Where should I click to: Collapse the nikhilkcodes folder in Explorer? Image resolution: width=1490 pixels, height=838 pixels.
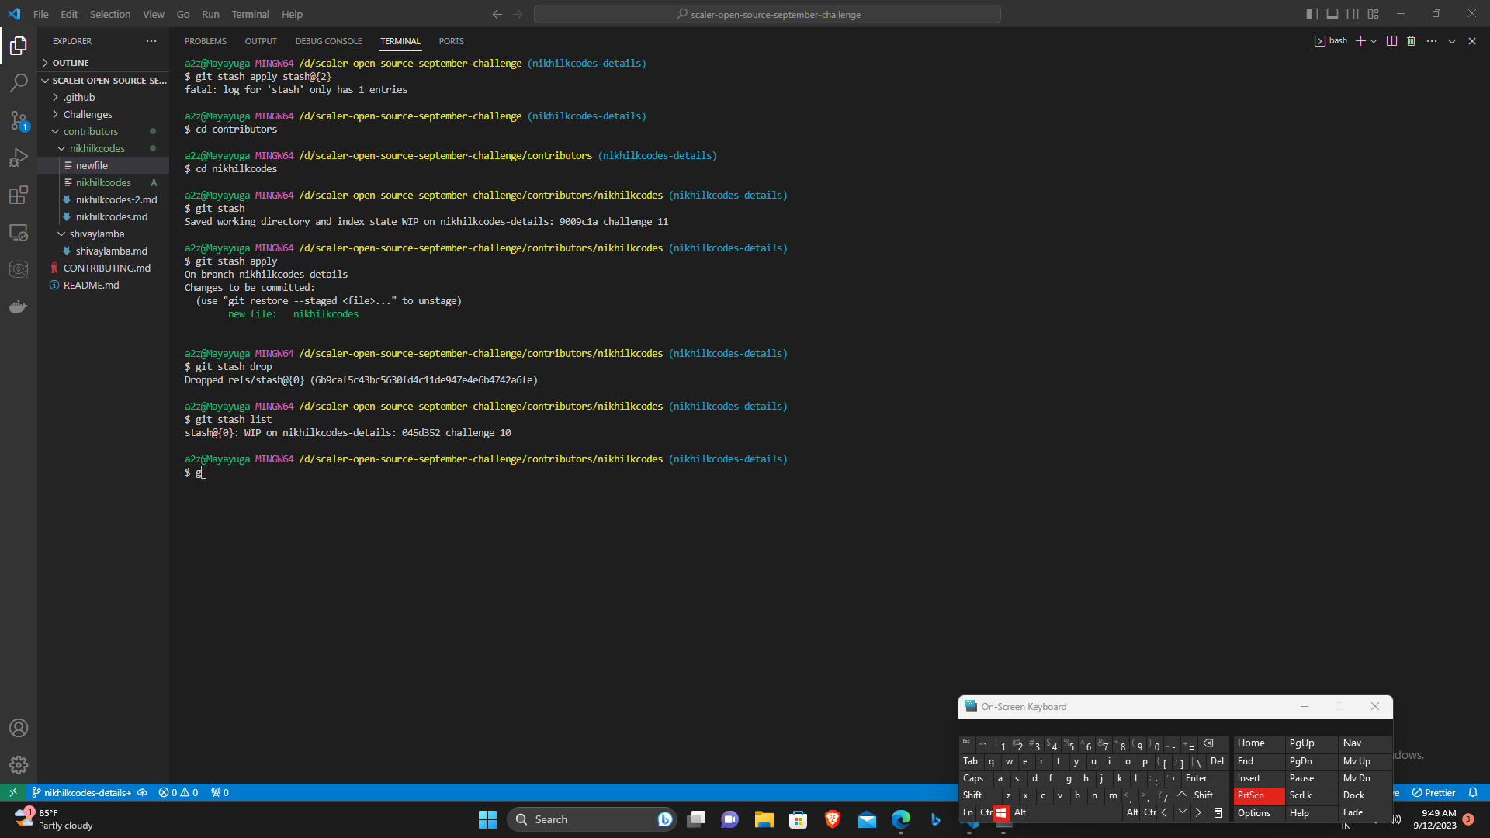pos(61,147)
